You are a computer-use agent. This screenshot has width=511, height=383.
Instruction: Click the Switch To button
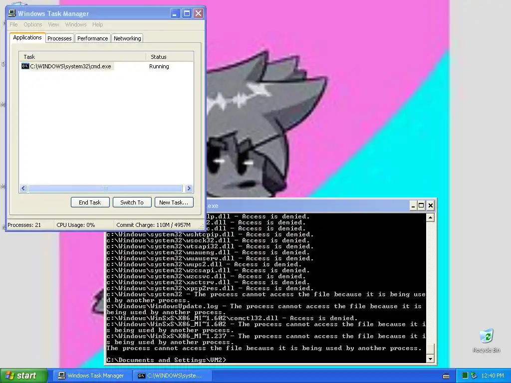[132, 202]
